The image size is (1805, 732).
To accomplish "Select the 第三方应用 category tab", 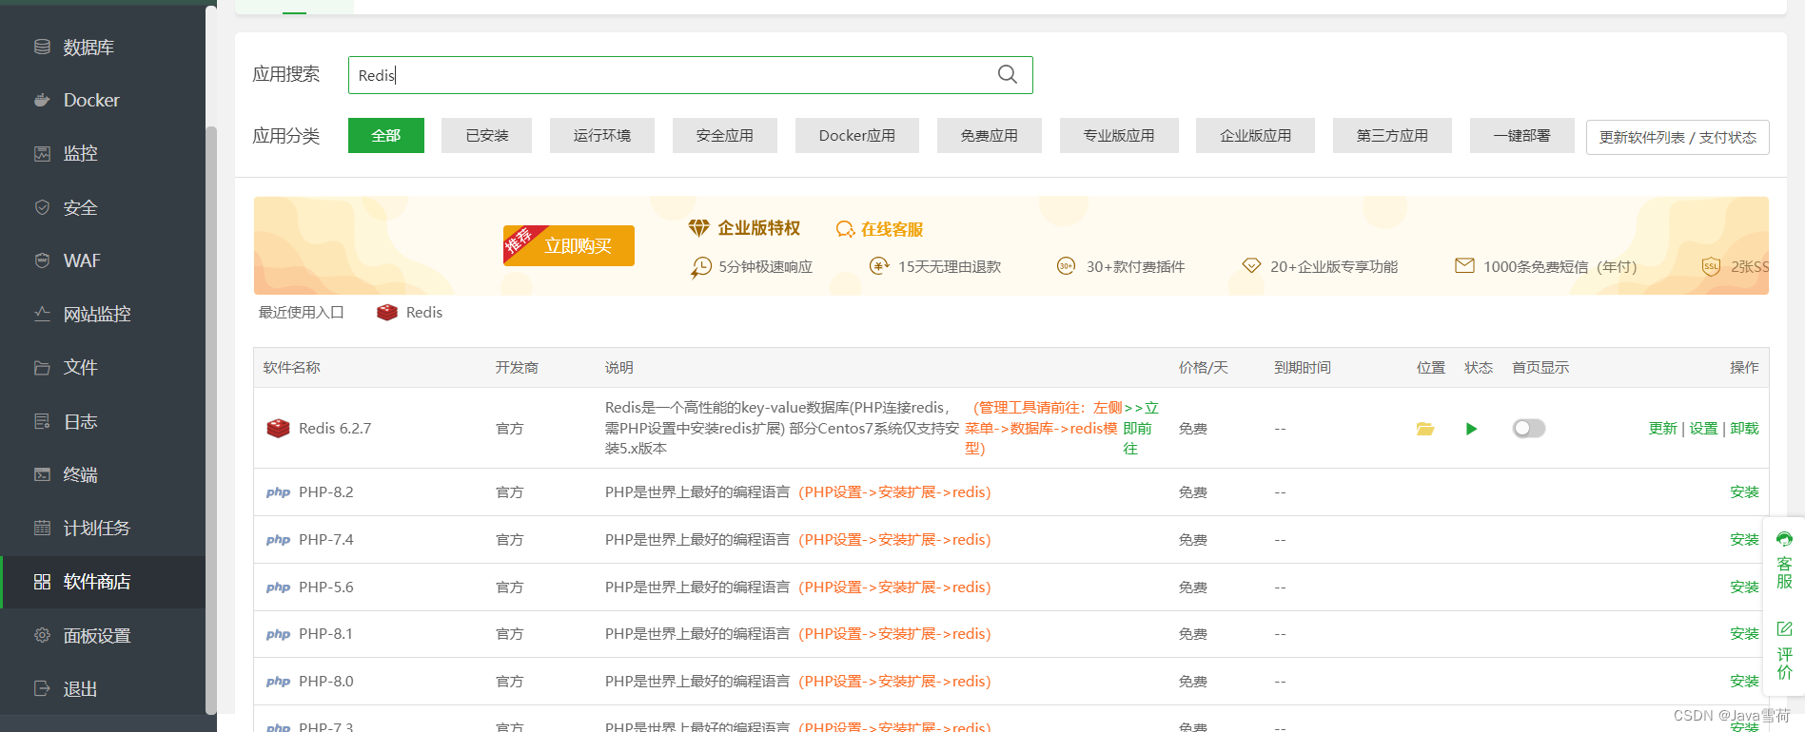I will tap(1393, 135).
